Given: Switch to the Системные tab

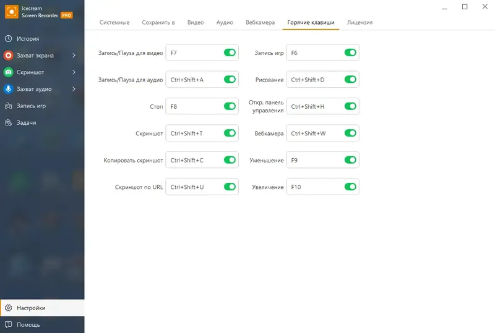Looking at the screenshot, I should coord(114,22).
